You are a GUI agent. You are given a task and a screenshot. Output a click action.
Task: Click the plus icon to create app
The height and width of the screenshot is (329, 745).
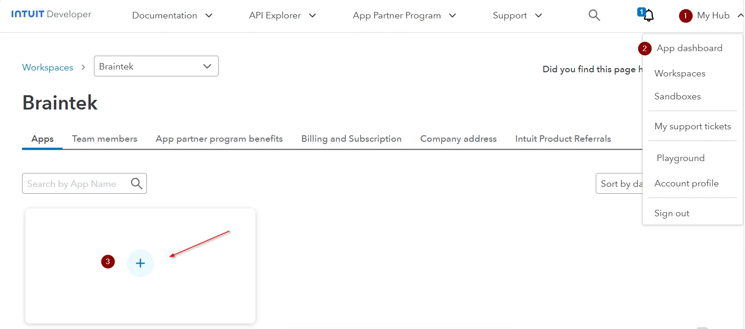pos(140,263)
